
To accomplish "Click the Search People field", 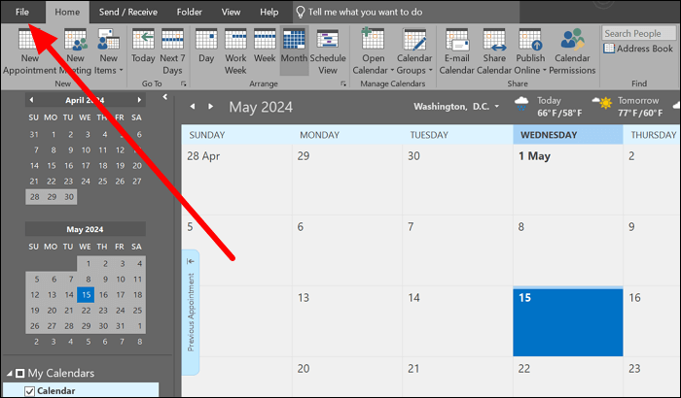I will pyautogui.click(x=637, y=33).
